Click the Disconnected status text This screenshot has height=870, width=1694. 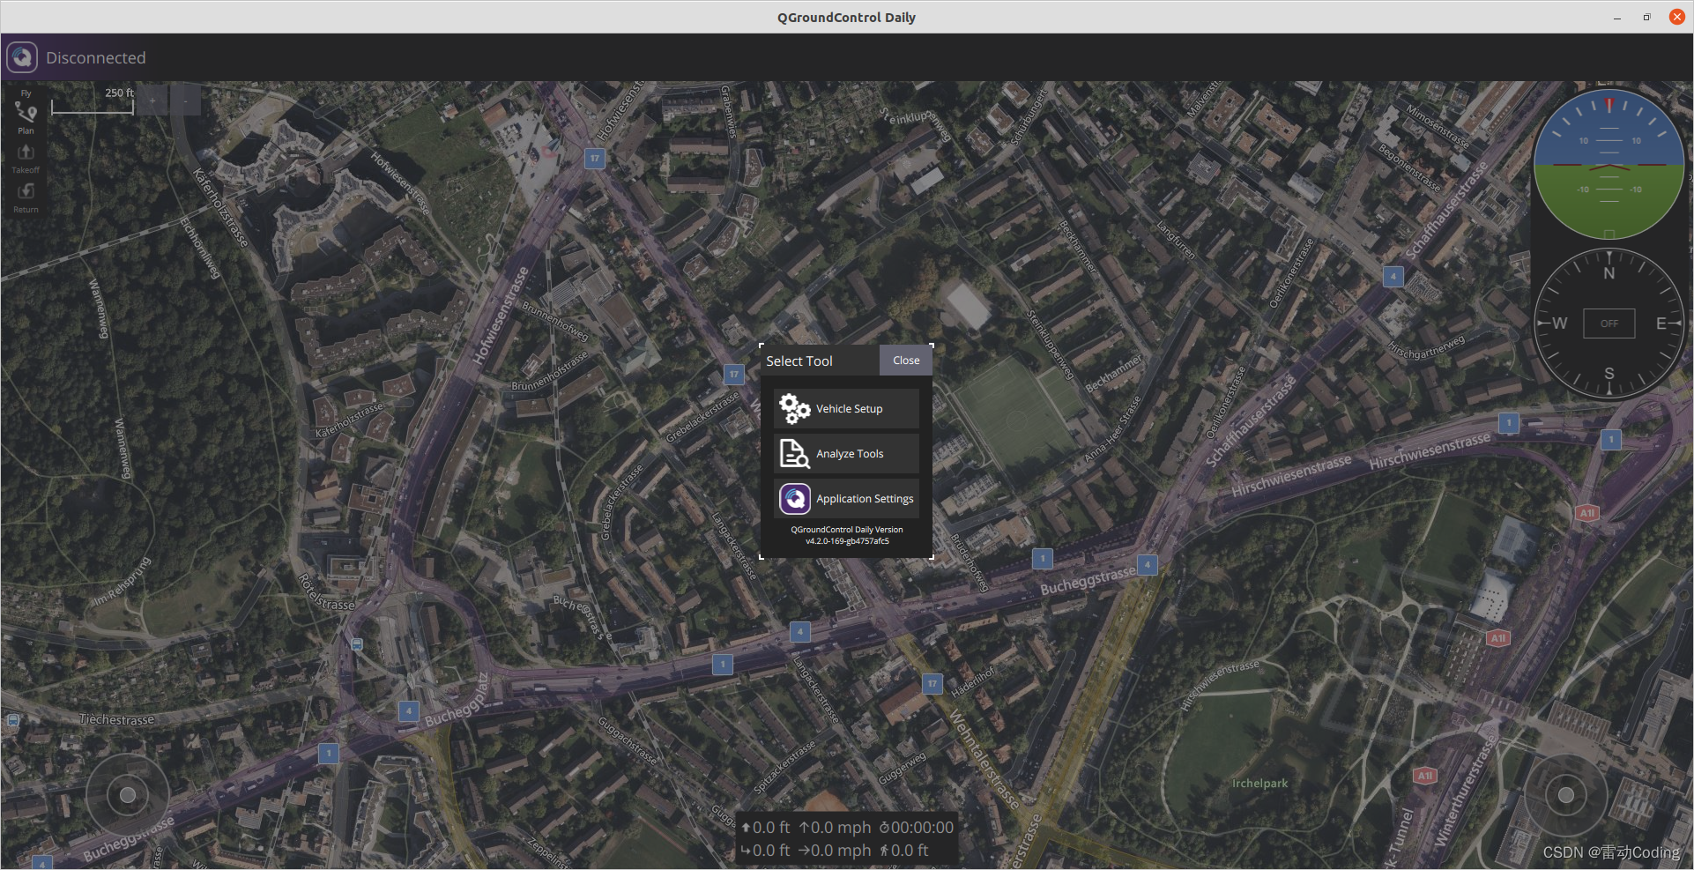point(96,58)
